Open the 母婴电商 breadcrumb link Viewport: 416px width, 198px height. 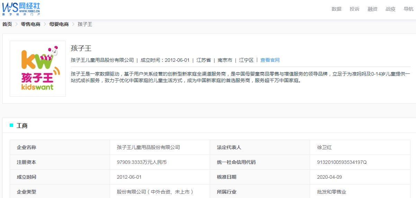[x=59, y=24]
